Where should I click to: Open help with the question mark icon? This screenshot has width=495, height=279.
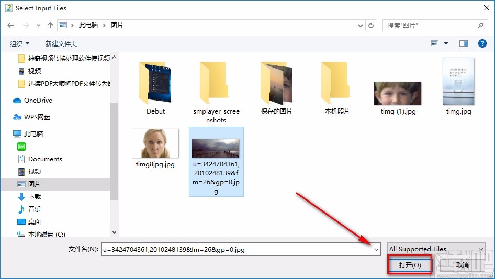coord(482,43)
